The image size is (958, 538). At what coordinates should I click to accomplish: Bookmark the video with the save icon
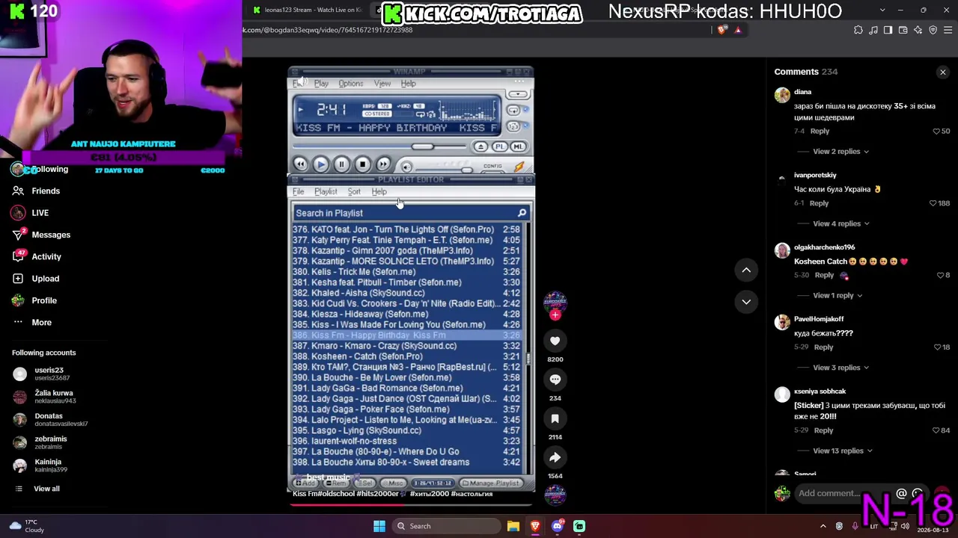coord(555,418)
